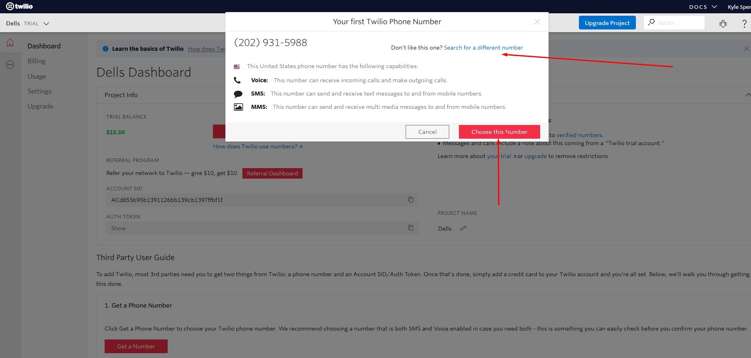Image resolution: width=751 pixels, height=358 pixels.
Task: Copy the Account SID value
Action: 411,200
